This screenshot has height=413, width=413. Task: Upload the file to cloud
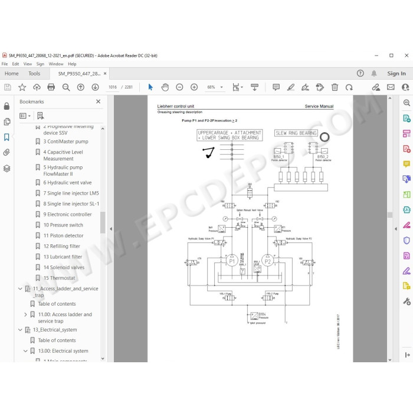pos(37,87)
